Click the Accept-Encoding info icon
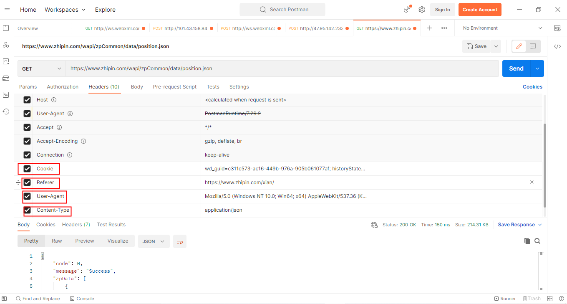Viewport: 567px width, 304px height. (x=83, y=141)
